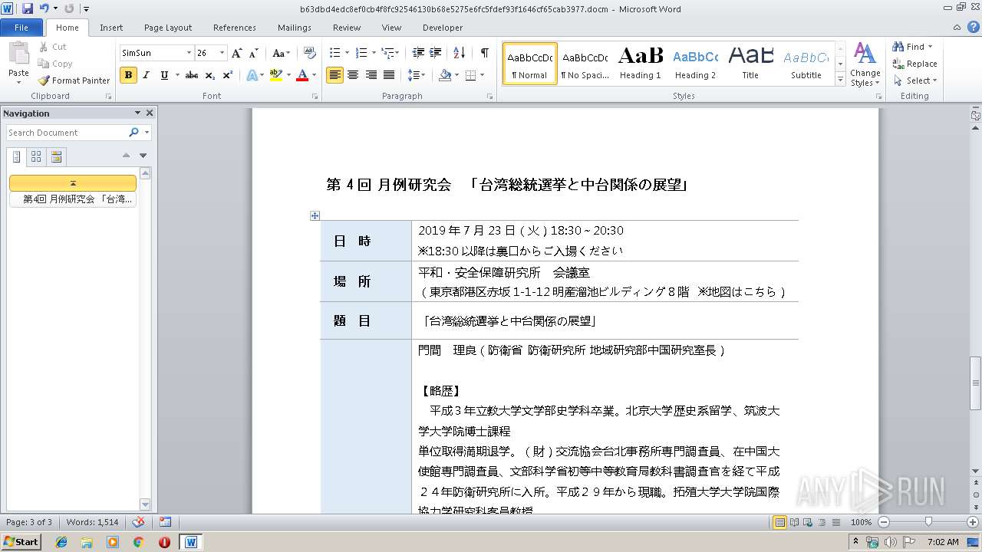Click Replace in the Editing group

point(914,64)
